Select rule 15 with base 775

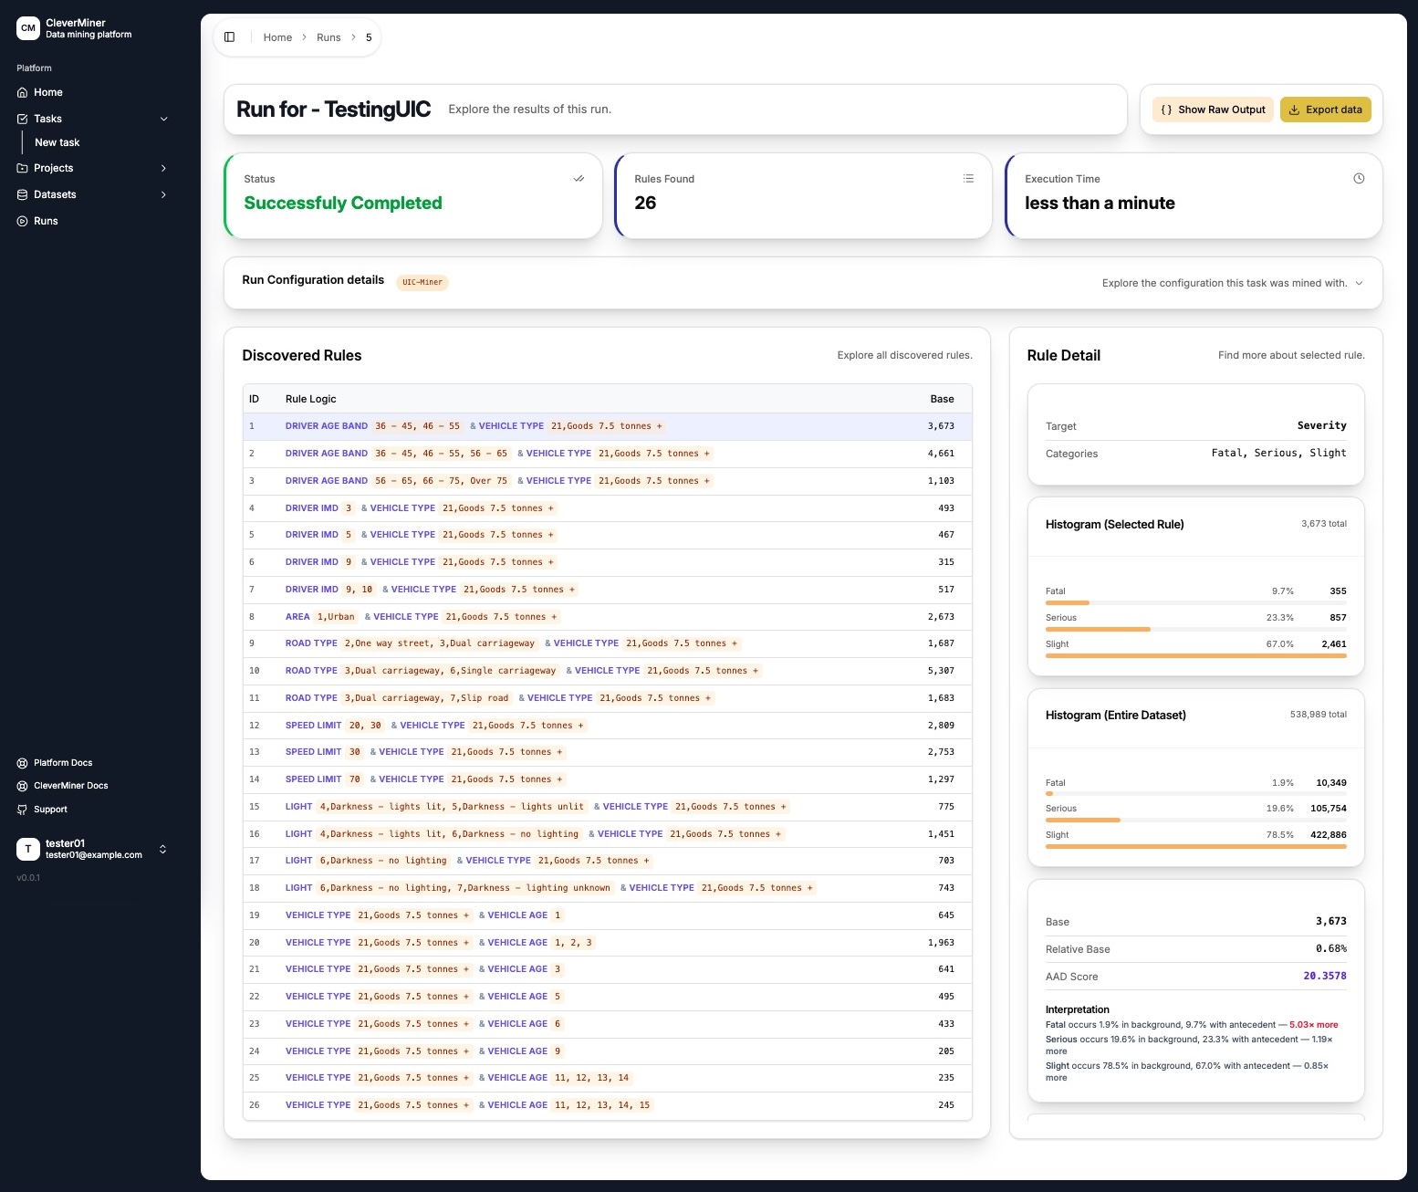607,807
